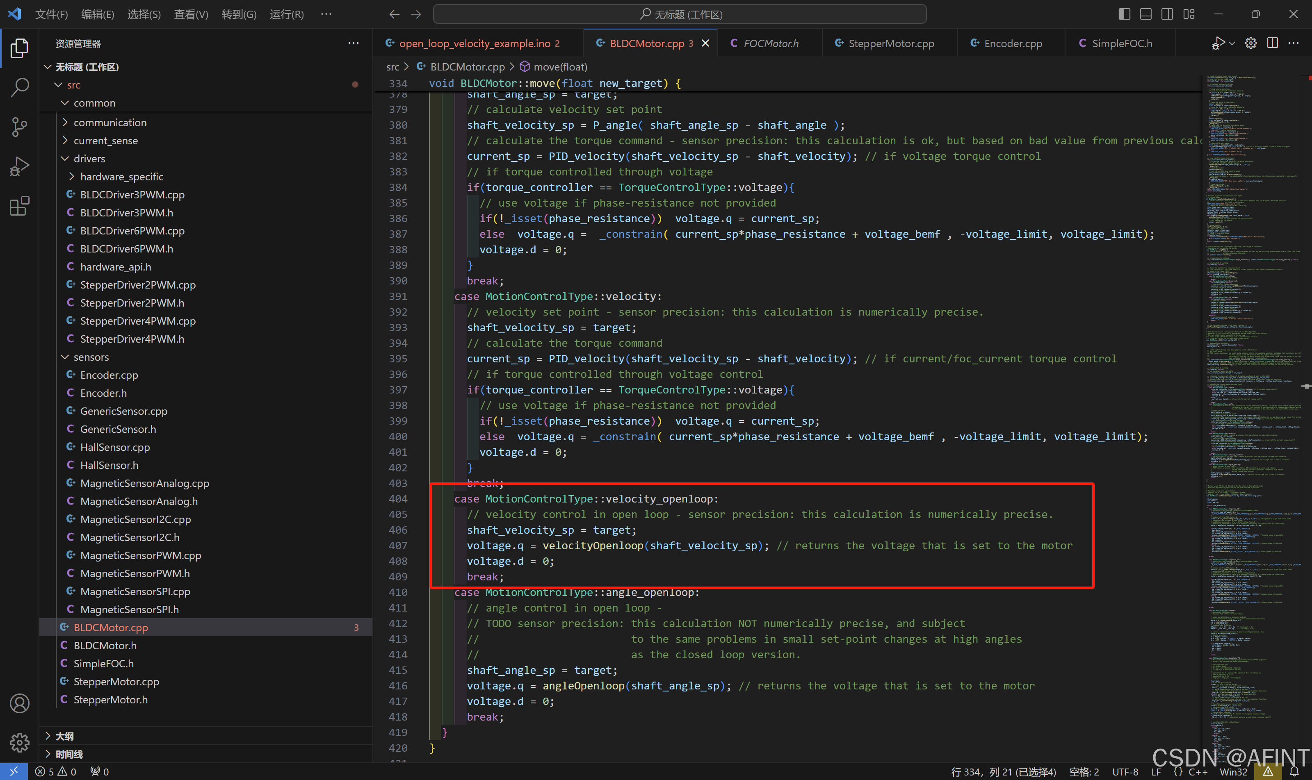Open Explorer panel more actions ellipsis
The width and height of the screenshot is (1312, 780).
point(354,43)
